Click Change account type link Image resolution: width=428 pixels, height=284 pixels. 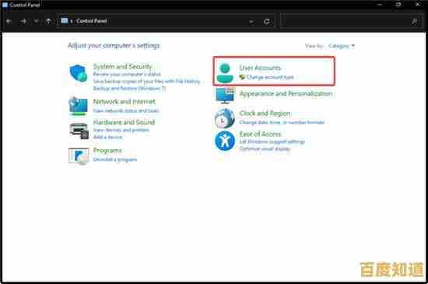(x=270, y=77)
